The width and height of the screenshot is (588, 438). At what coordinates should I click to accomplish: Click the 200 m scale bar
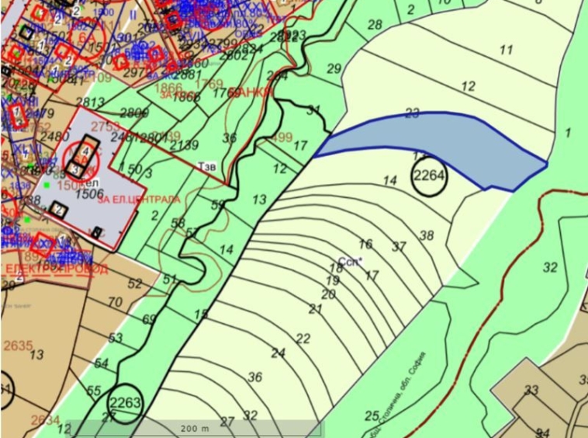pyautogui.click(x=195, y=429)
